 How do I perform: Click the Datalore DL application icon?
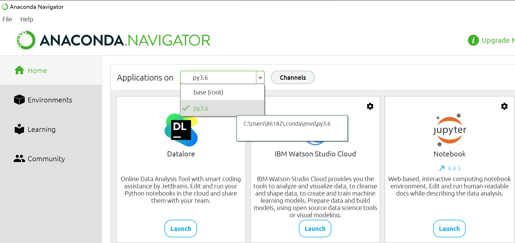click(181, 130)
